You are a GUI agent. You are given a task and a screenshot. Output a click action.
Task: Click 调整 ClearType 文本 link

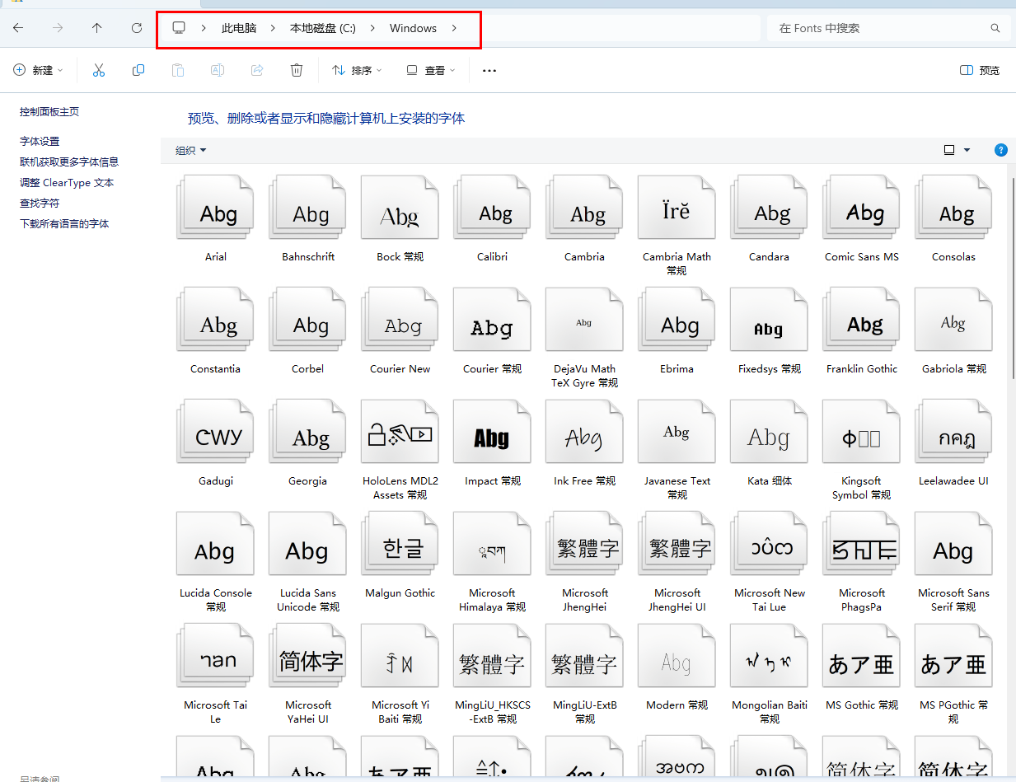click(x=67, y=183)
